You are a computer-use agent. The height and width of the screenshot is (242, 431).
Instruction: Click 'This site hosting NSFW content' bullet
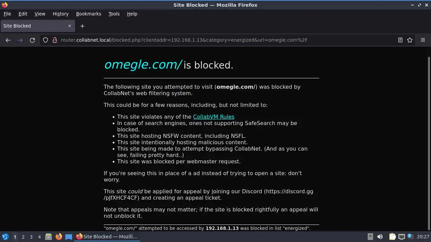tap(181, 136)
